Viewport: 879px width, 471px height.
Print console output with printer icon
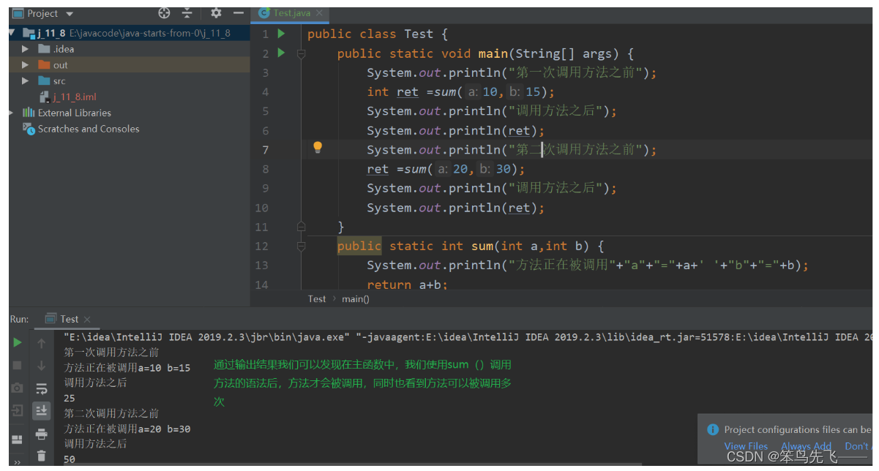click(42, 434)
